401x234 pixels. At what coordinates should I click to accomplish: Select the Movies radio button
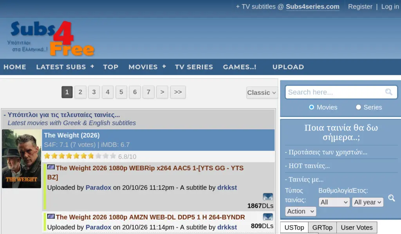pos(311,107)
